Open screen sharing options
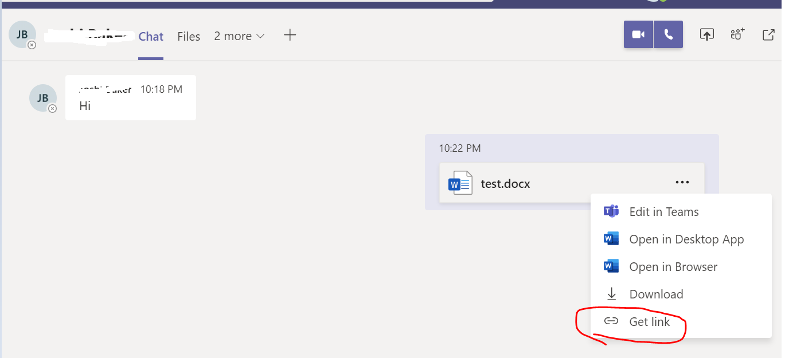 [706, 34]
